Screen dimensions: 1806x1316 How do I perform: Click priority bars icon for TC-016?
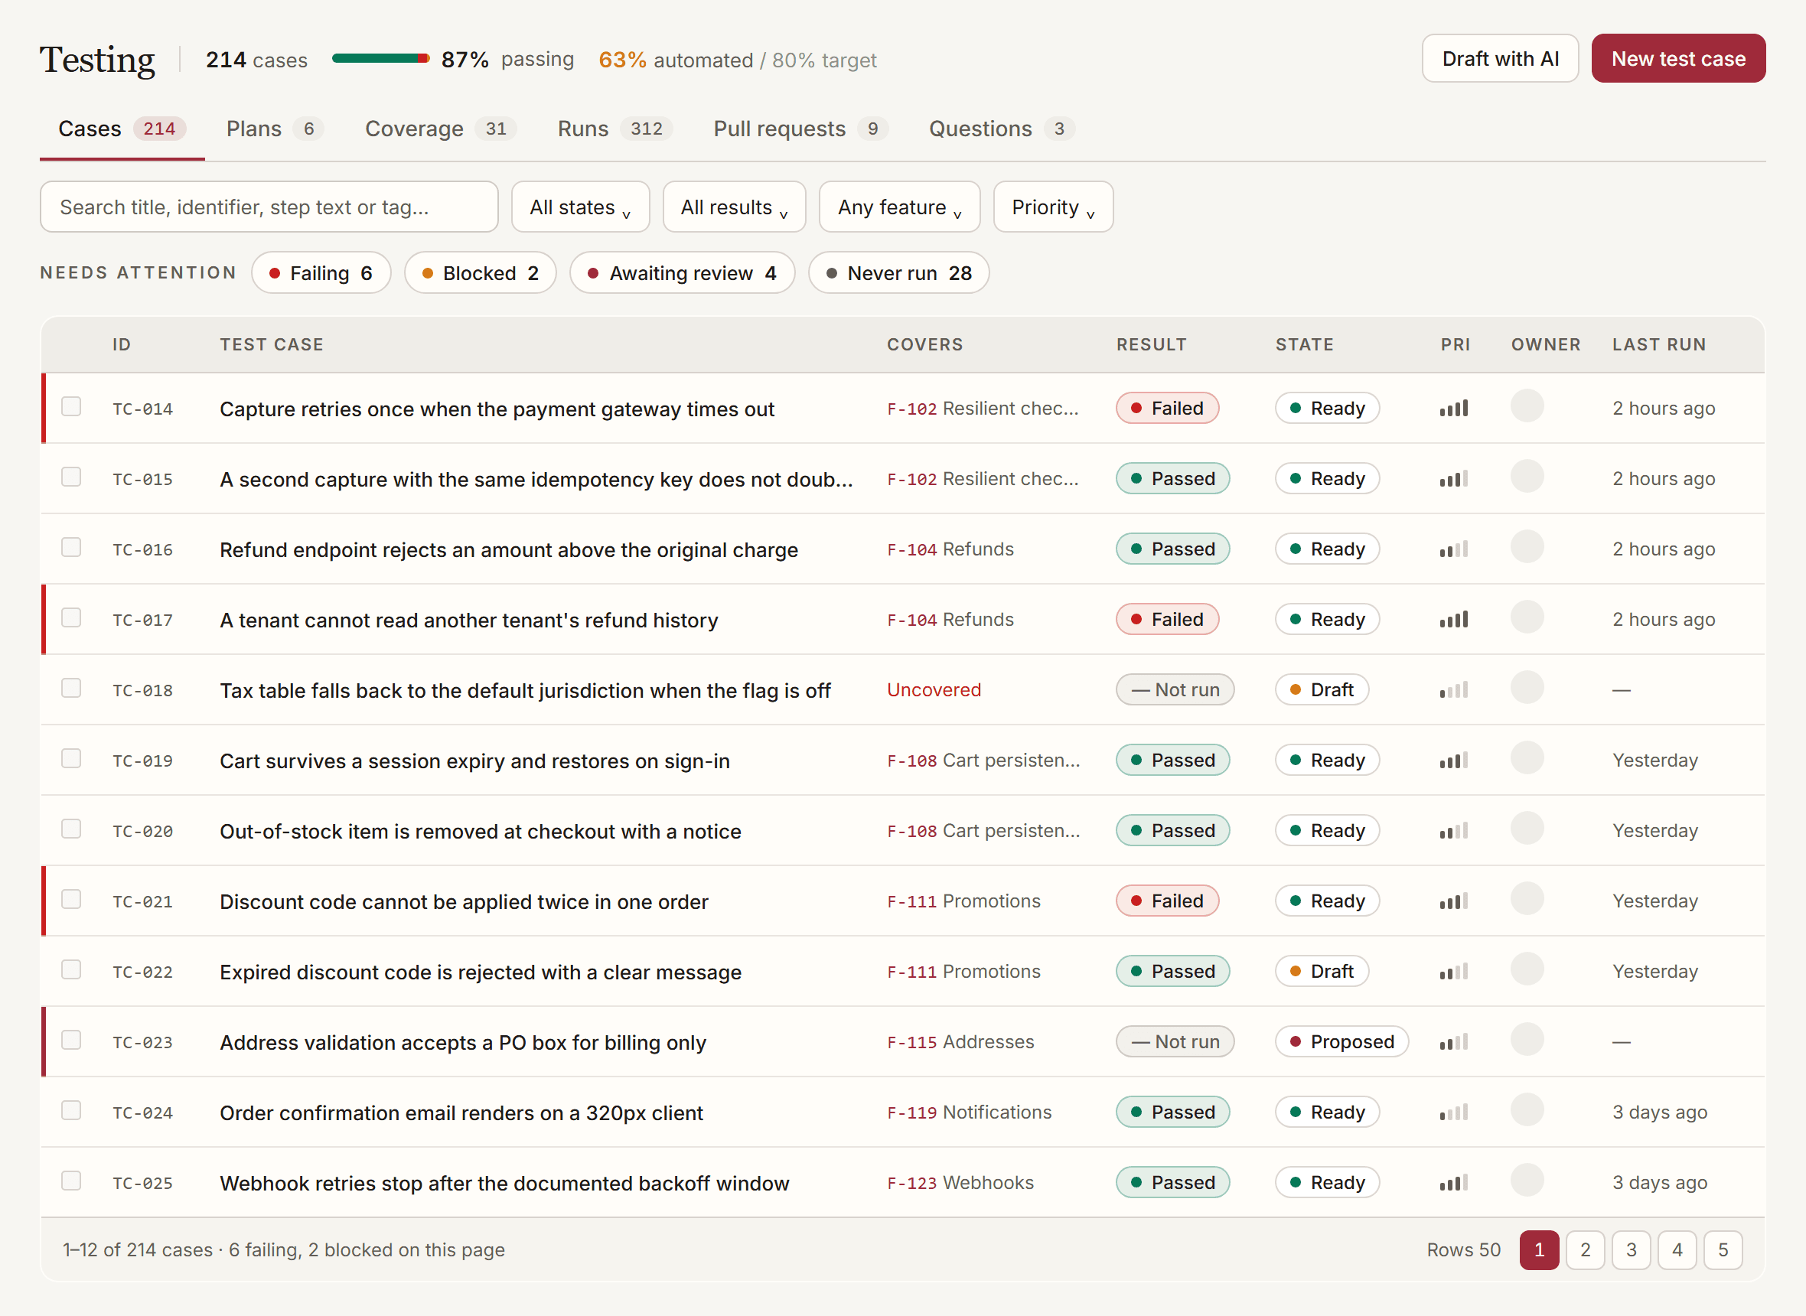click(x=1453, y=549)
